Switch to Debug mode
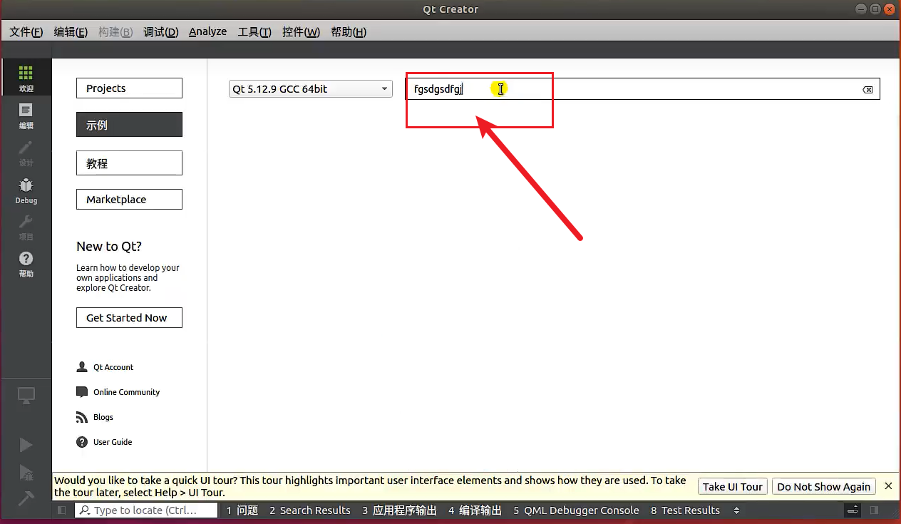 point(26,190)
